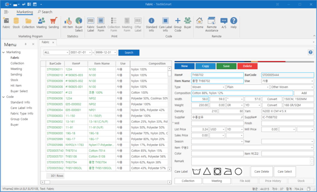Click the blue help icon beside Search
The width and height of the screenshot is (317, 192).
[x=310, y=52]
